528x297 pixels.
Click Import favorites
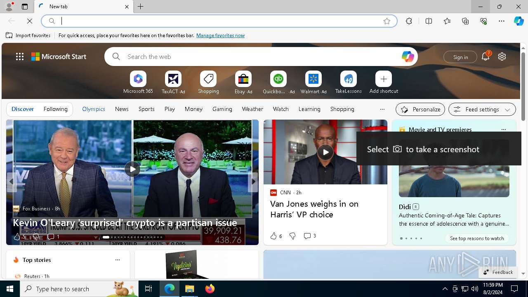(28, 35)
